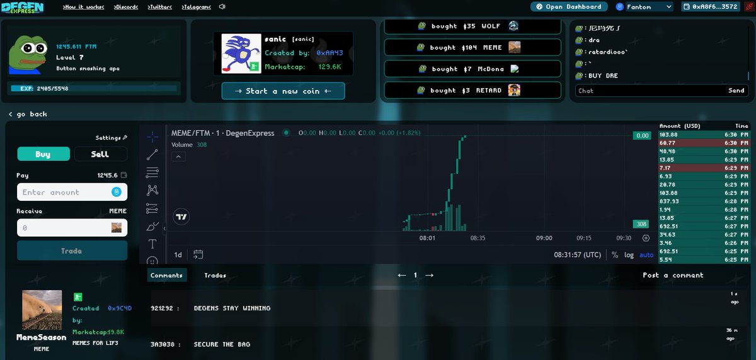The height and width of the screenshot is (360, 756).
Task: Click the Trade button
Action: (72, 250)
